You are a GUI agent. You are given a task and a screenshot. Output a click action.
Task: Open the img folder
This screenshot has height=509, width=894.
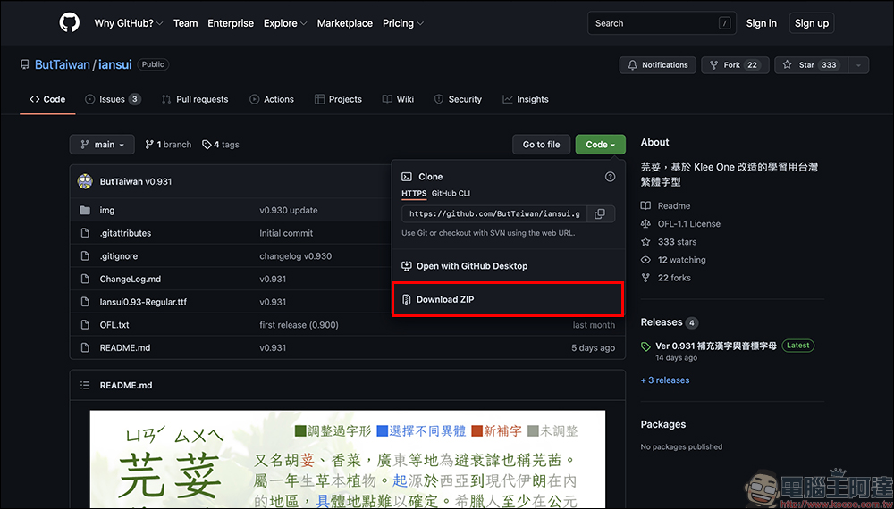tap(107, 210)
